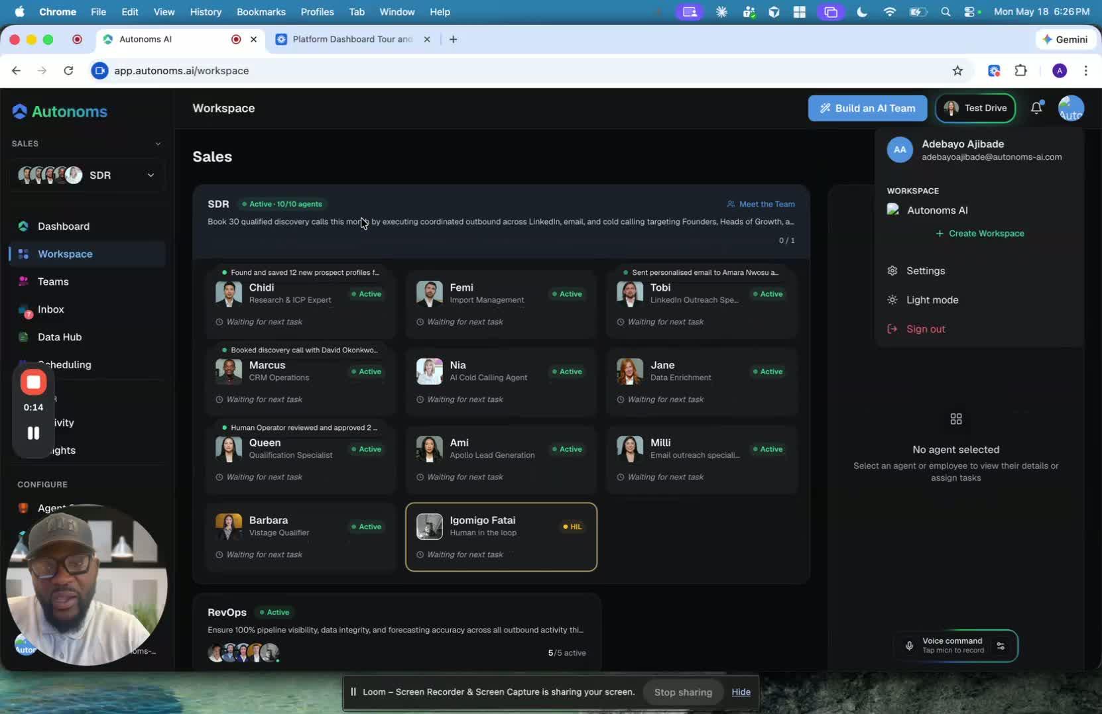Open macOS Spotlight search icon
Viewport: 1102px width, 714px height.
946,12
